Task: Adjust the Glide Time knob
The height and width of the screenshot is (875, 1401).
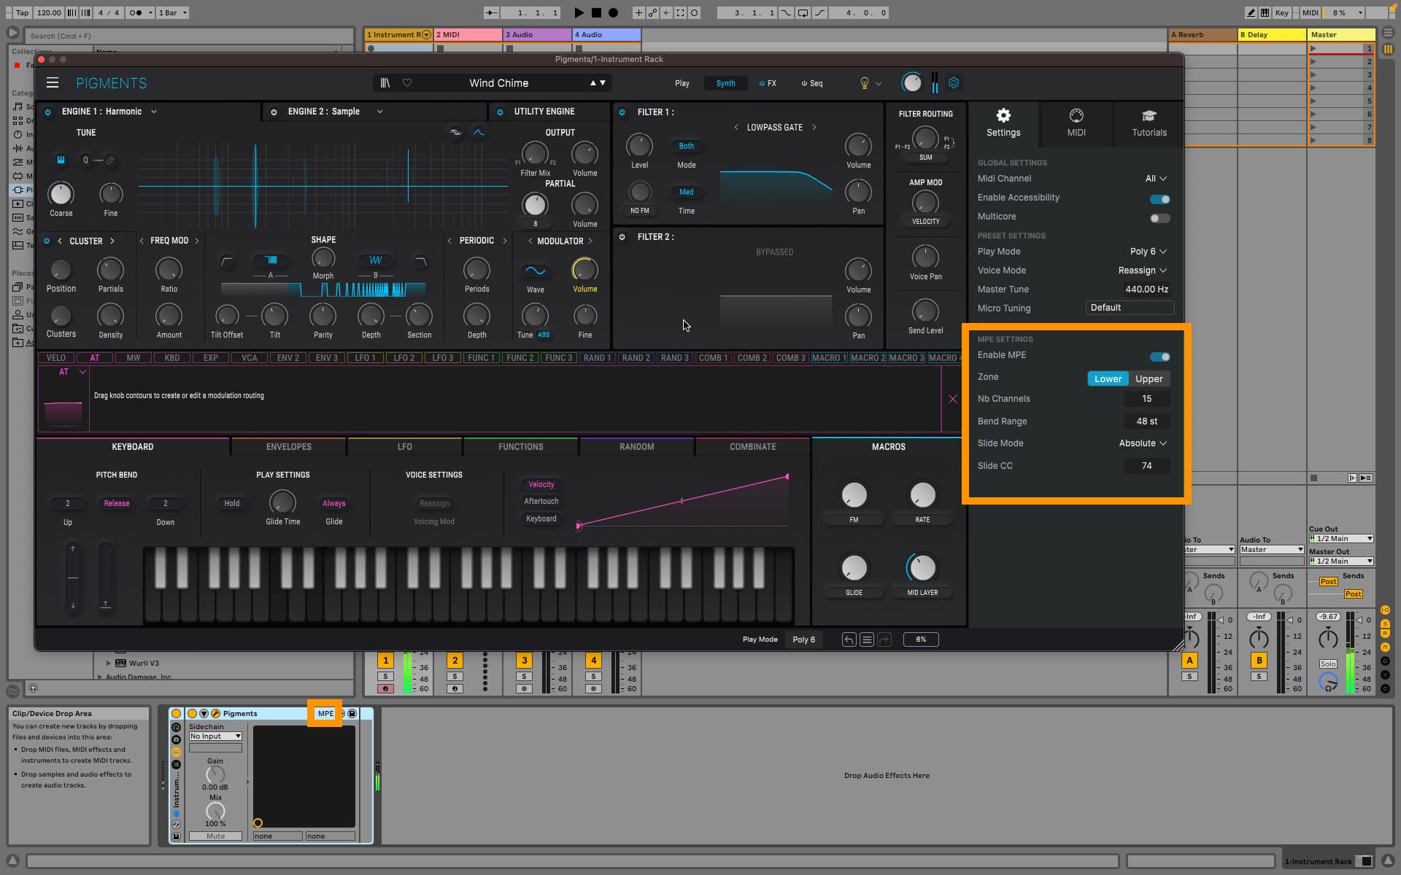Action: (282, 502)
